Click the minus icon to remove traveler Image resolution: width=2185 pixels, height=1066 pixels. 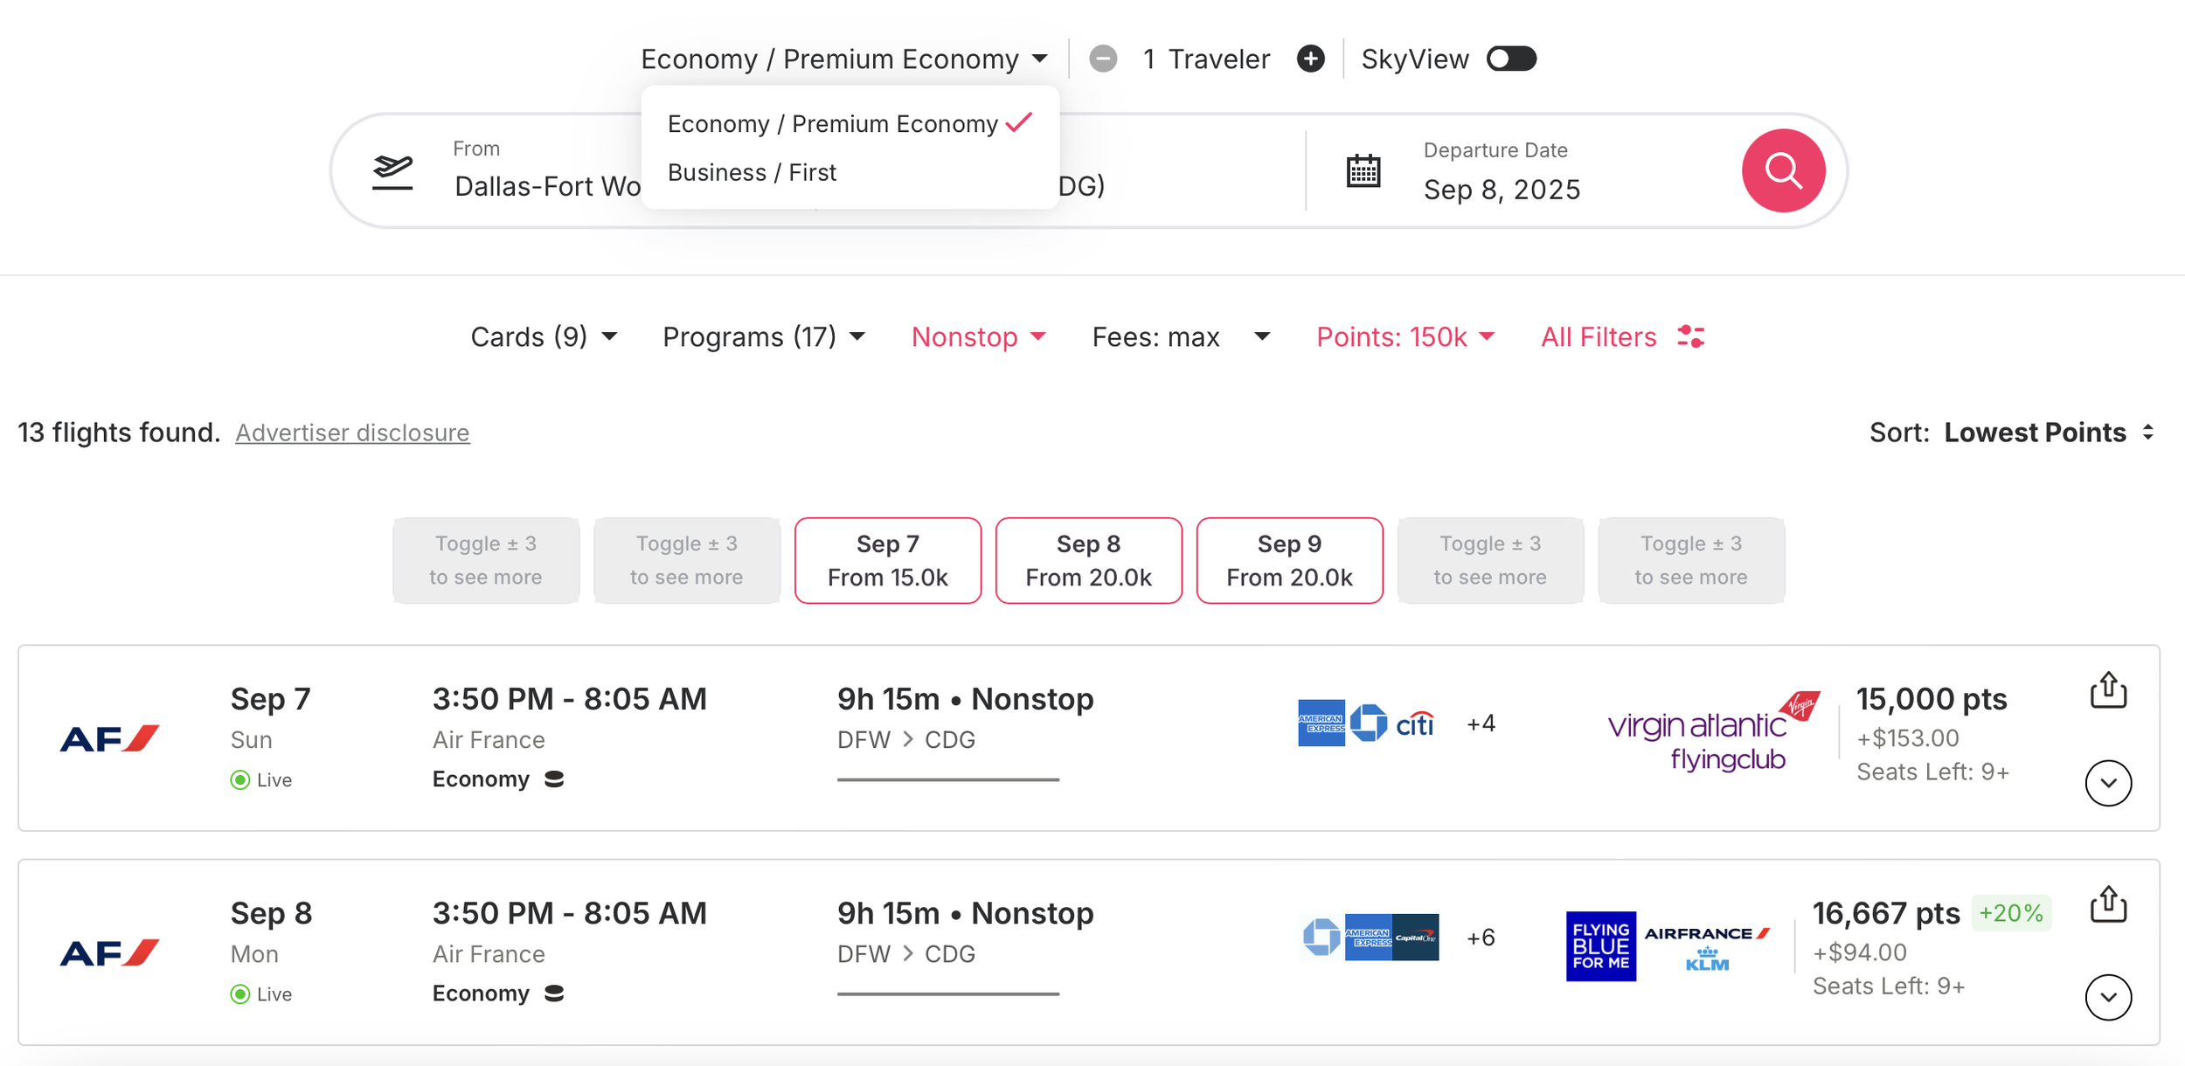[1103, 59]
